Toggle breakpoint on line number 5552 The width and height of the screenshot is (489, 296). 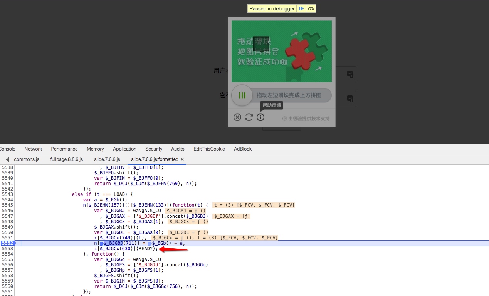point(7,243)
